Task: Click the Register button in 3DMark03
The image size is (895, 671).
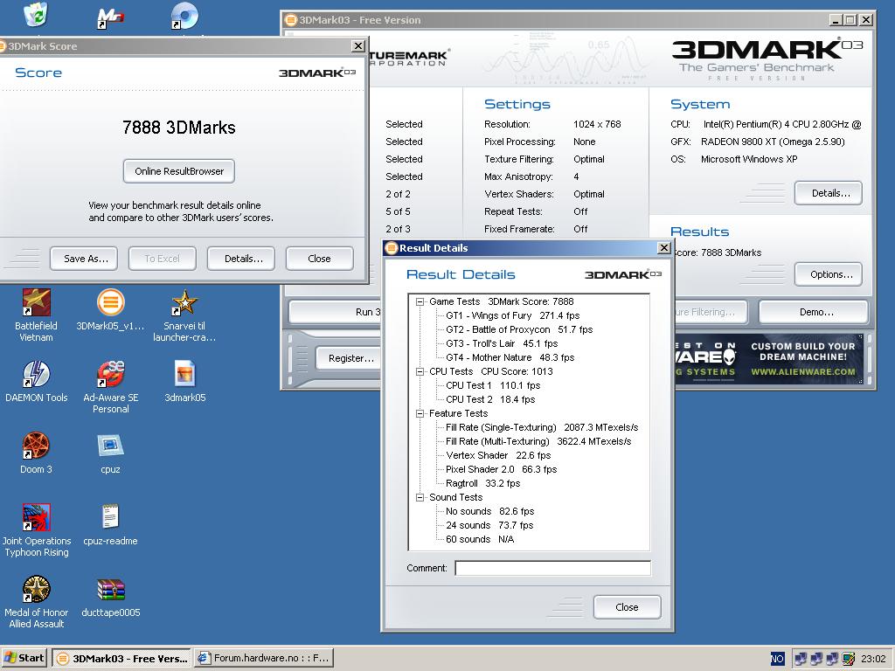Action: point(348,358)
